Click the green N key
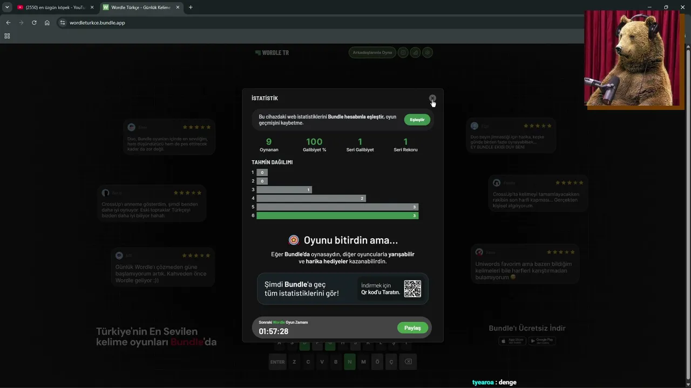 (x=350, y=362)
